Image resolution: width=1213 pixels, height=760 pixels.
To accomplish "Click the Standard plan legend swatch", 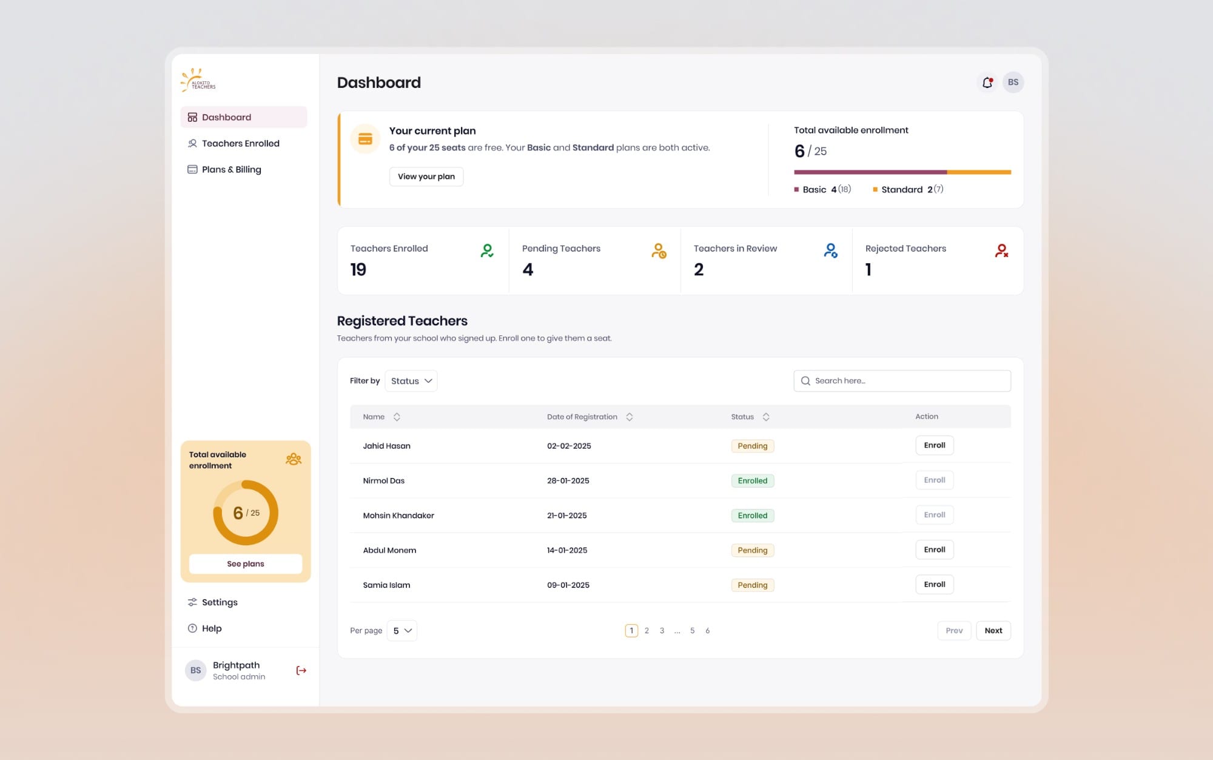I will (875, 190).
